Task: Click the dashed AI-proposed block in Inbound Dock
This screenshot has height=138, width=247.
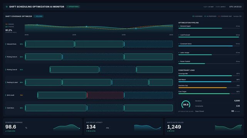Action: coord(148,44)
